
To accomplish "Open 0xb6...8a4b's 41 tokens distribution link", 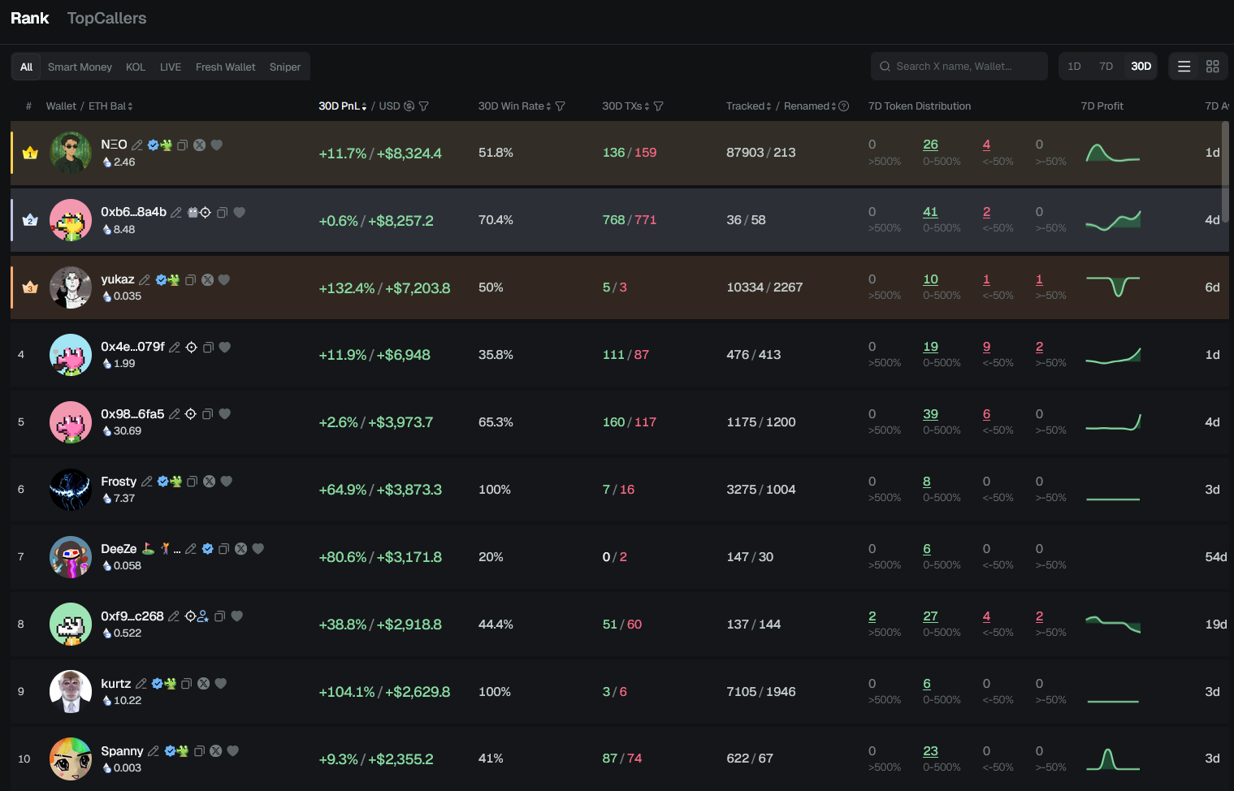I will point(930,212).
